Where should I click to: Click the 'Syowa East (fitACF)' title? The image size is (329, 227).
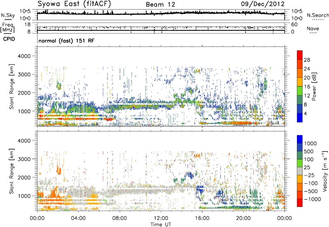pyautogui.click(x=74, y=4)
